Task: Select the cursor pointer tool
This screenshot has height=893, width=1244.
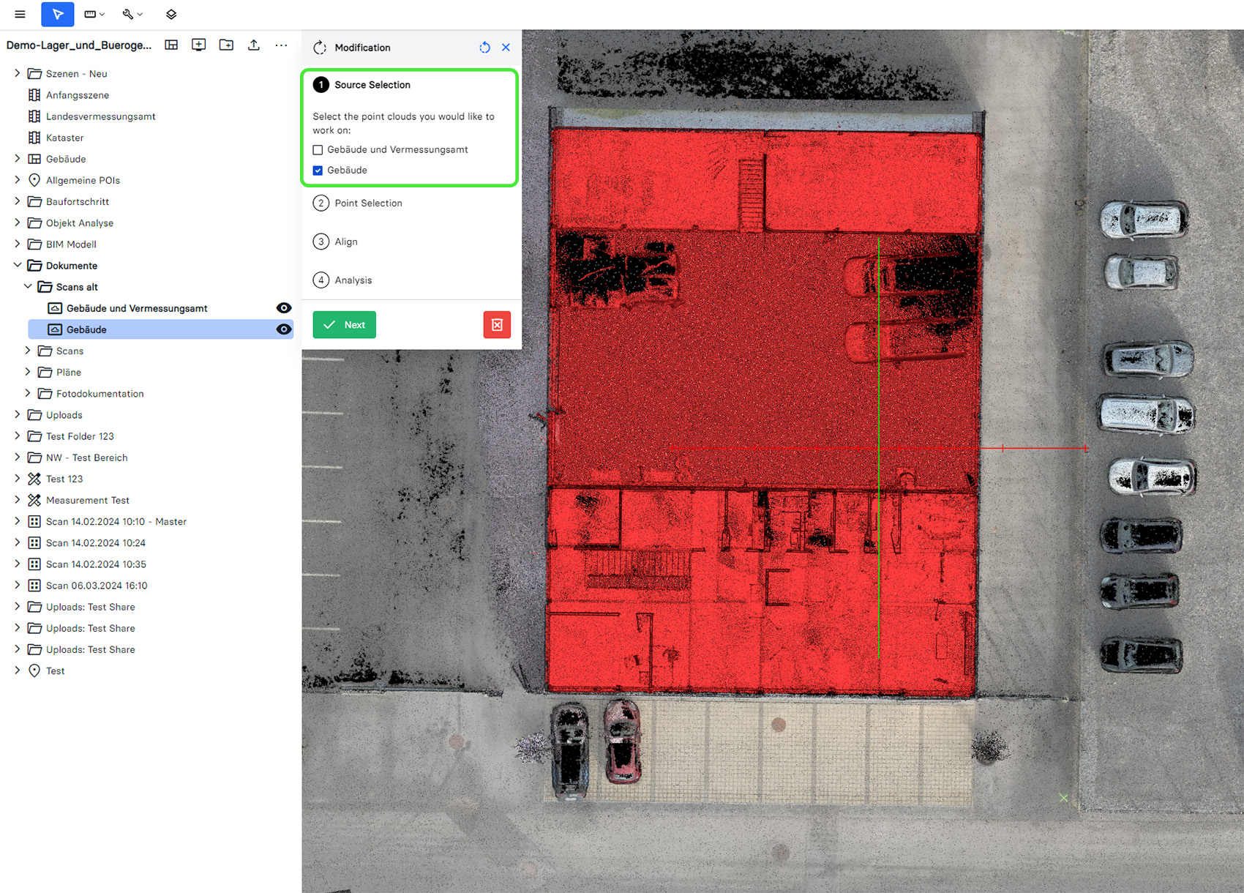Action: [x=57, y=14]
